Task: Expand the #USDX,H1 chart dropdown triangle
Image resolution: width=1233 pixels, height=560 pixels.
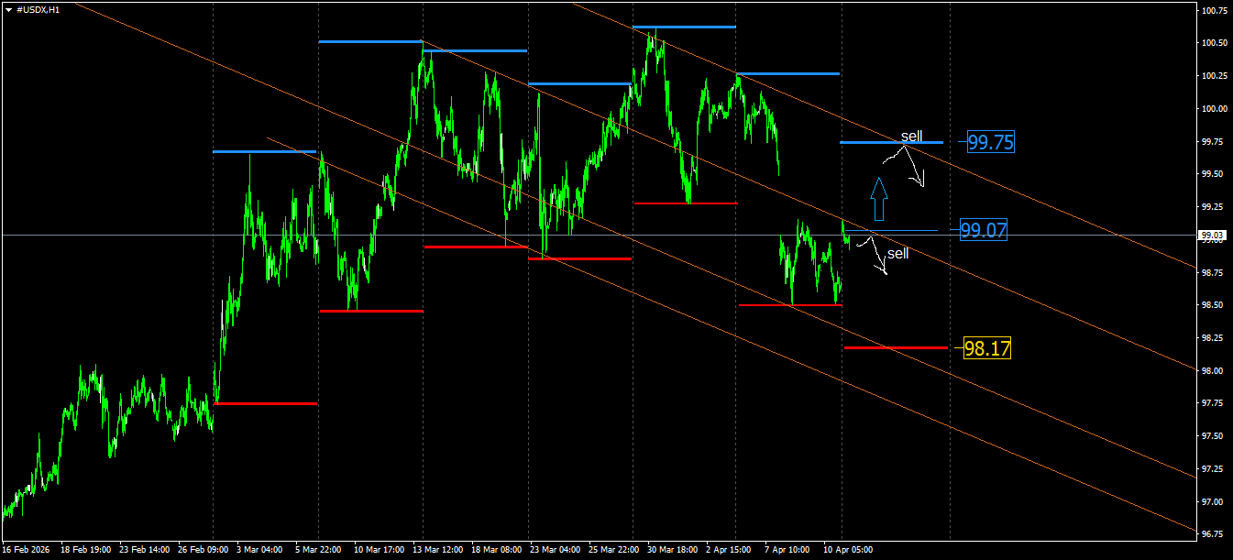Action: 10,7
